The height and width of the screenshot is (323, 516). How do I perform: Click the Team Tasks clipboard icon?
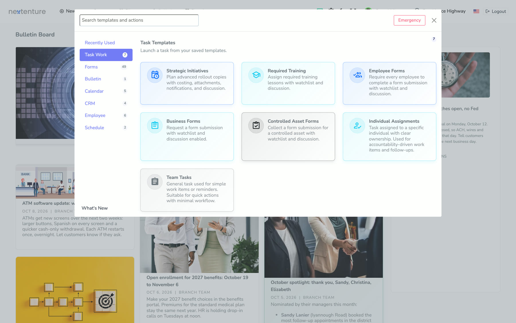tap(155, 182)
